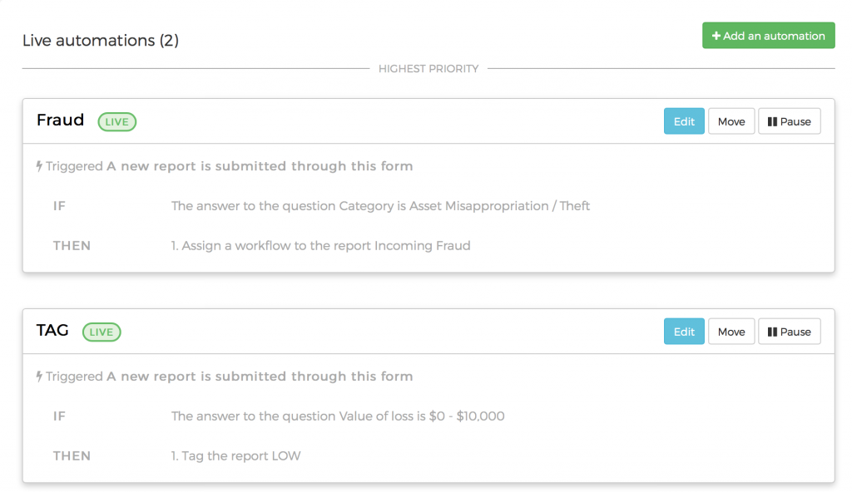Image resolution: width=852 pixels, height=492 pixels.
Task: Pause the TAG automation
Action: tap(789, 331)
